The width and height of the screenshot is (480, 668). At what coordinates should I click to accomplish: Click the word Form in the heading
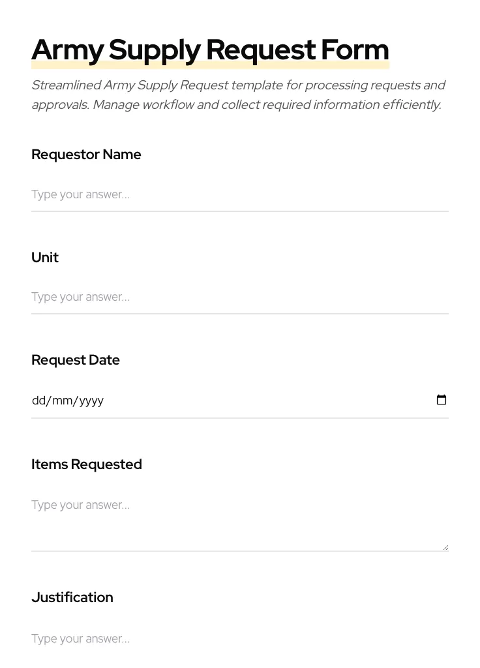click(355, 50)
